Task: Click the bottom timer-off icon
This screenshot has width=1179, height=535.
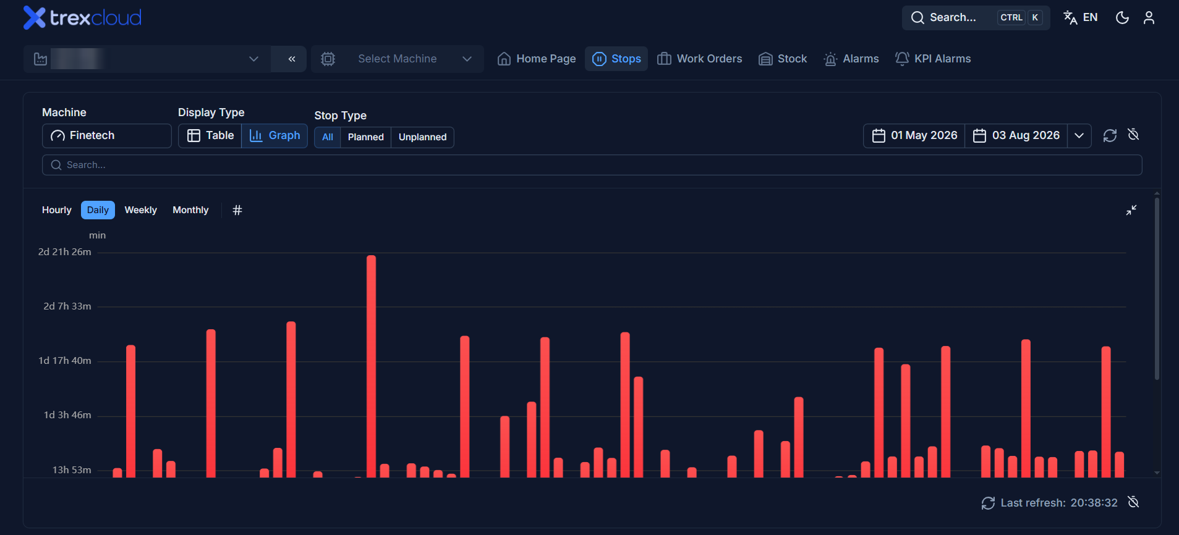Action: click(x=1133, y=502)
